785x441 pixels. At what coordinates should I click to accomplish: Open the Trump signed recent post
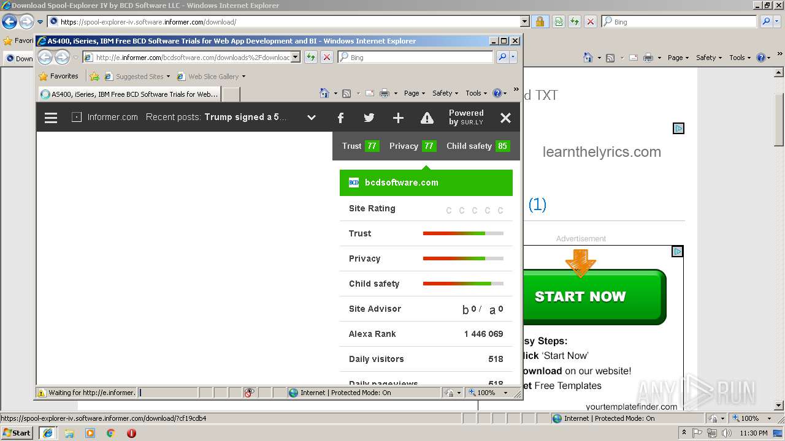tap(245, 117)
